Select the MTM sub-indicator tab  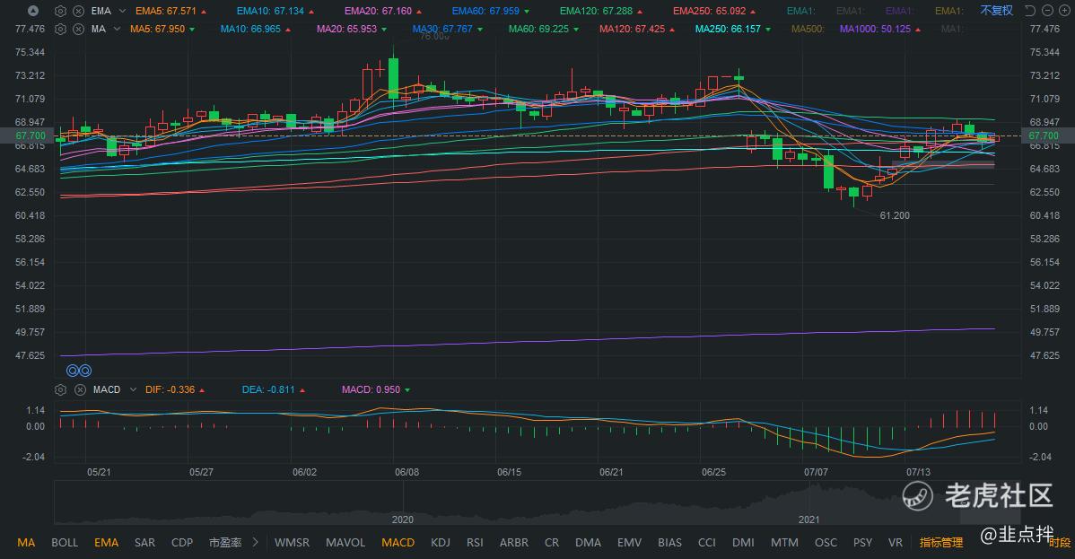coord(784,543)
